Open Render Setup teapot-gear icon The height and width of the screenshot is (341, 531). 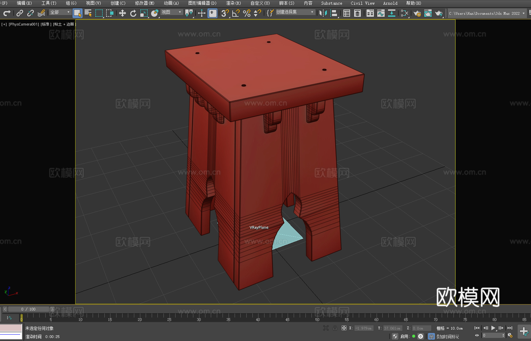point(417,13)
